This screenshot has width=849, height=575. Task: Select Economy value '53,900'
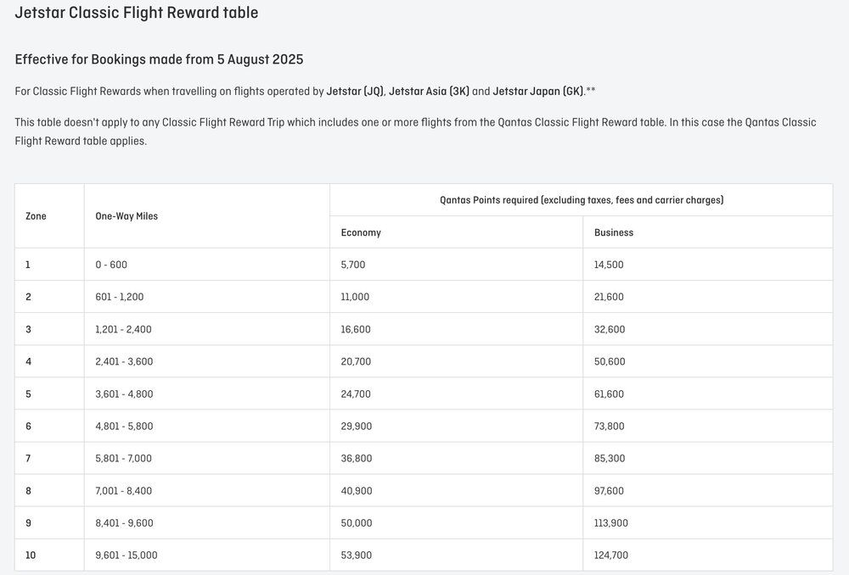pos(357,555)
